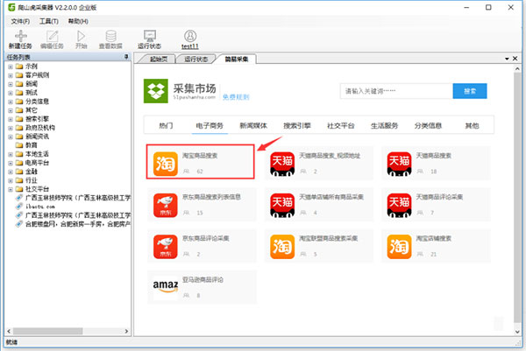The width and height of the screenshot is (526, 351).
Task: Select the 简易采集 tab
Action: [237, 59]
